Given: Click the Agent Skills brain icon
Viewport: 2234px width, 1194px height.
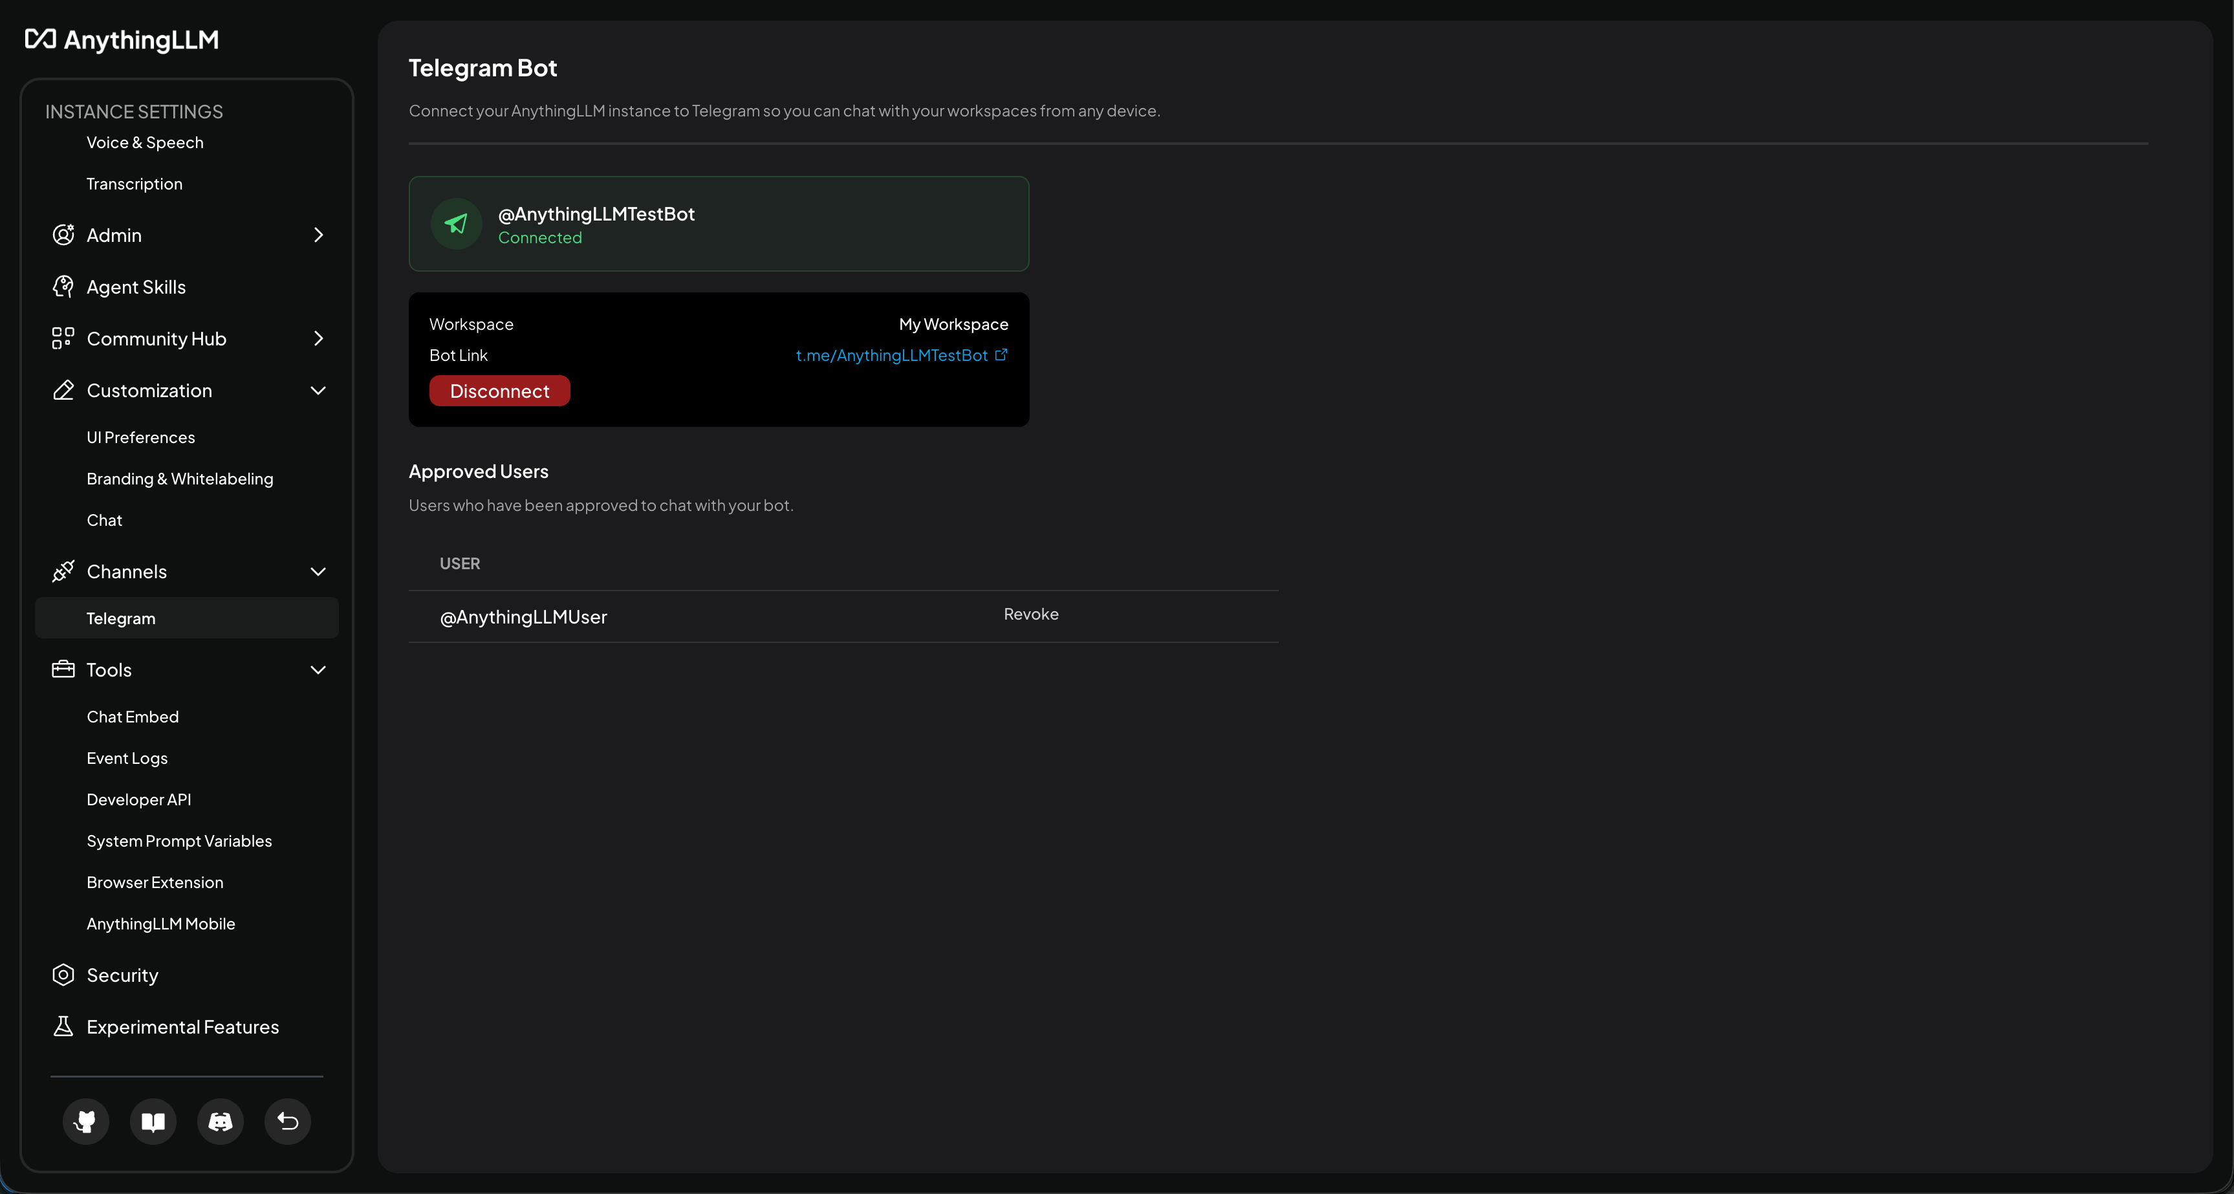Looking at the screenshot, I should click(63, 286).
